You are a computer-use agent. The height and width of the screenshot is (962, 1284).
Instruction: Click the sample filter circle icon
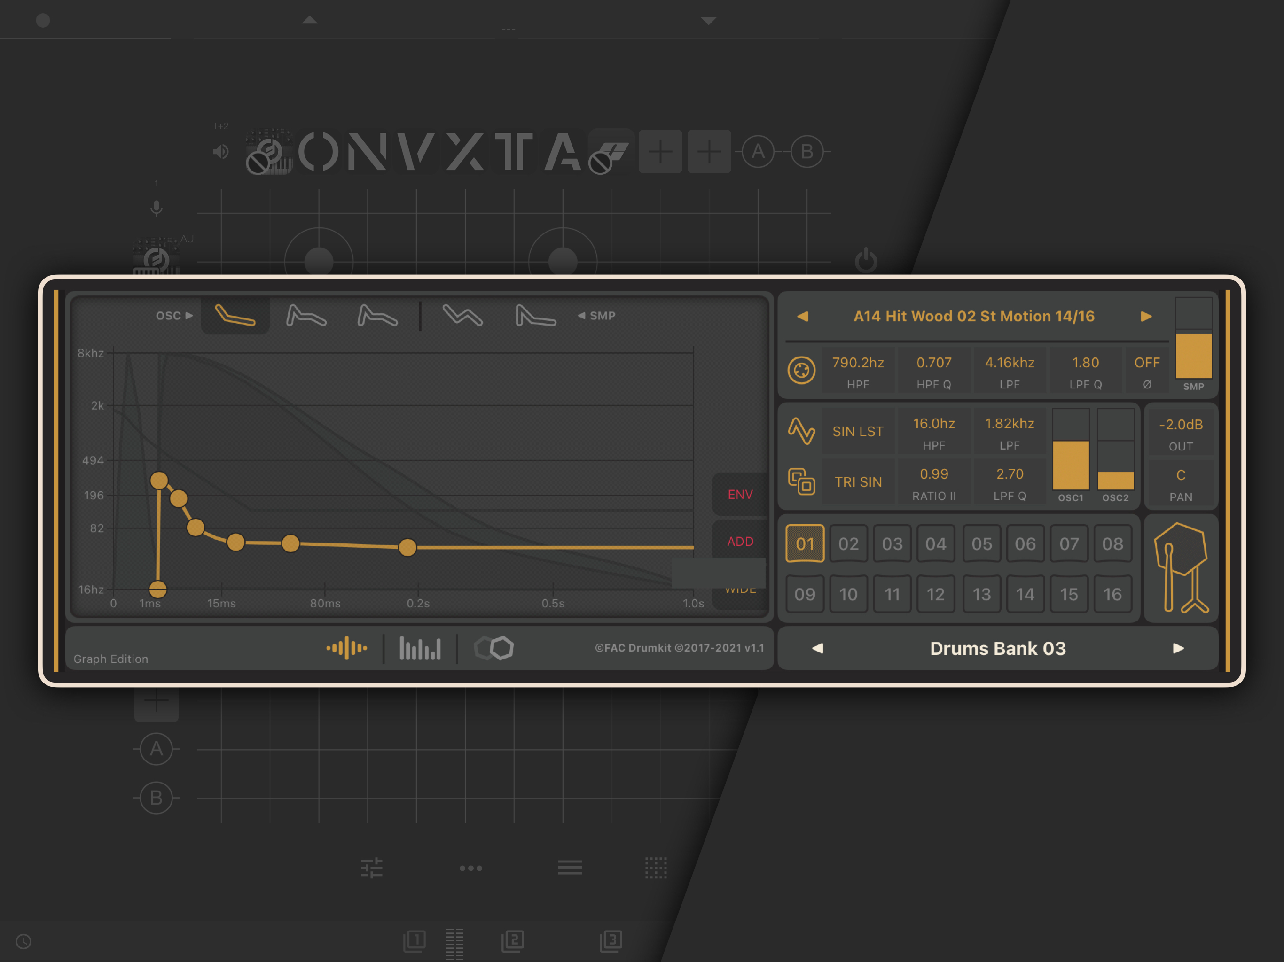coord(801,370)
